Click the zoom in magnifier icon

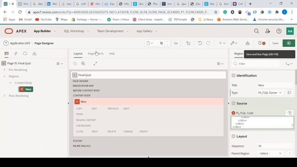click(83, 64)
